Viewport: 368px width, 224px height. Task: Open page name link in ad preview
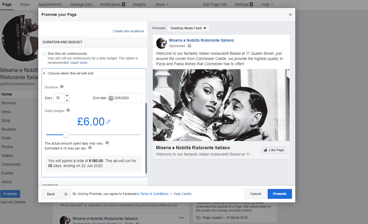[201, 40]
